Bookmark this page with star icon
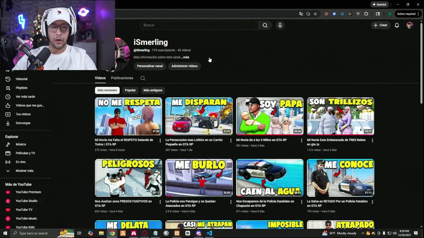 [x=315, y=14]
